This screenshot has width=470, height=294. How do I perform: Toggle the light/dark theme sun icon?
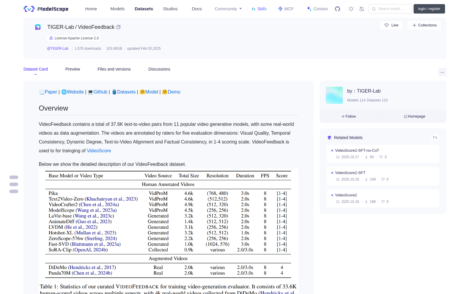351,9
